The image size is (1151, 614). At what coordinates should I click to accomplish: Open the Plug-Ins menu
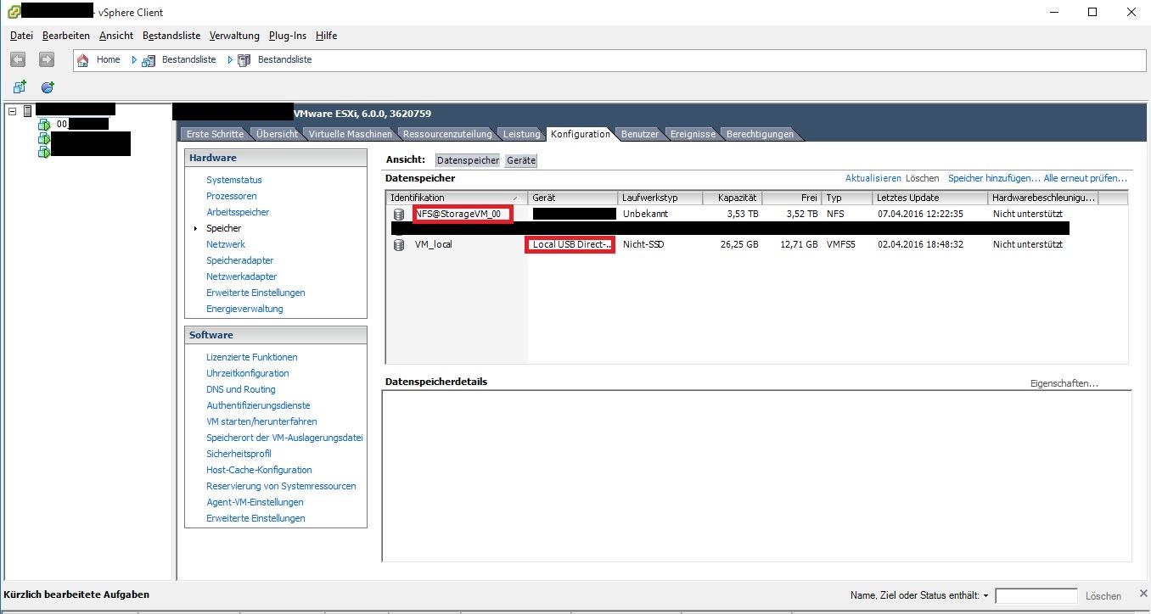tap(288, 36)
